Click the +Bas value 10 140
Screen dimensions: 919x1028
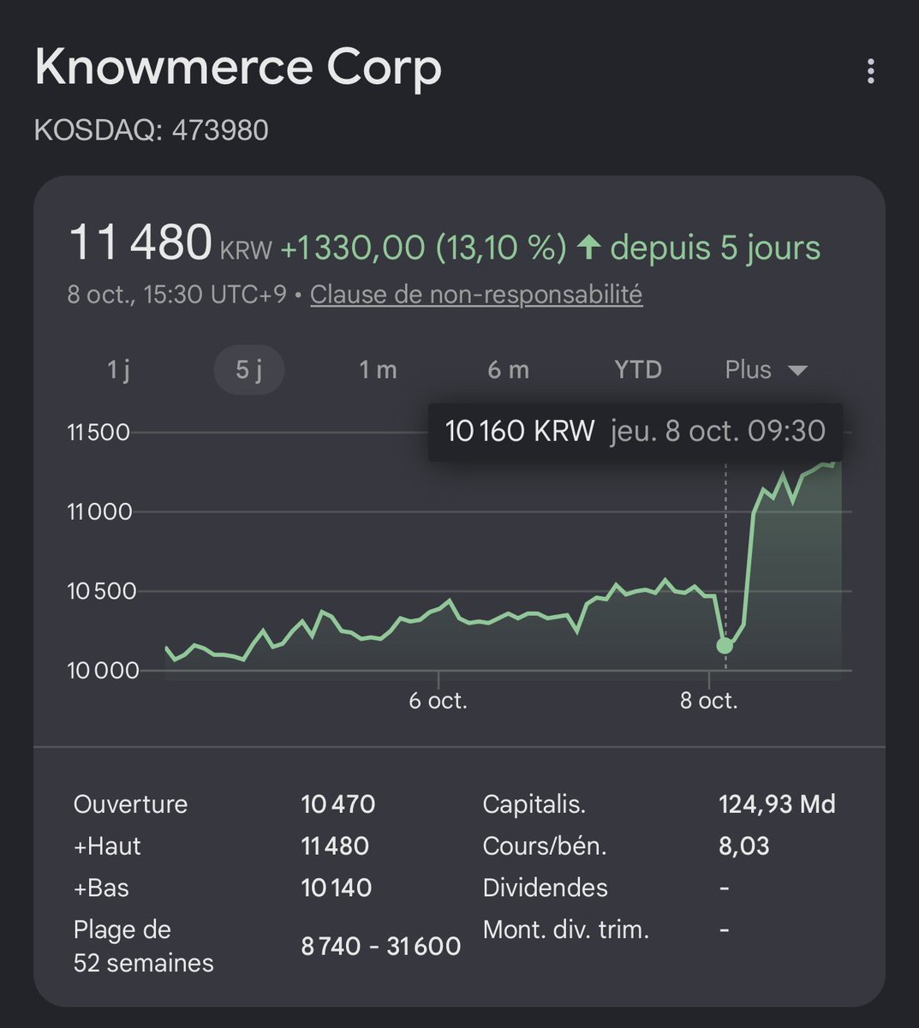[337, 888]
